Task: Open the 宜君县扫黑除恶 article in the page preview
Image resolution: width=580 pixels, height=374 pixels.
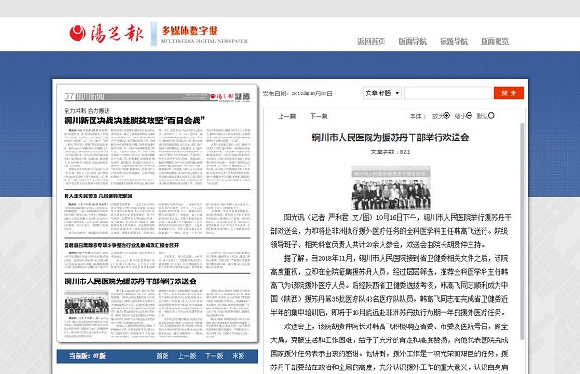Action: 122,245
